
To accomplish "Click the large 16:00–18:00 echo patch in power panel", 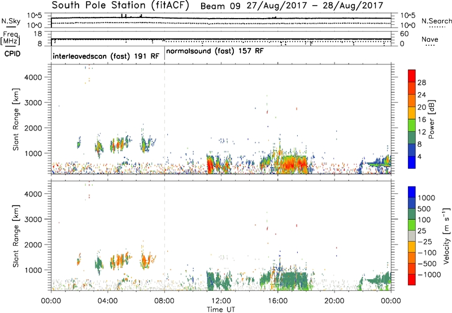I will point(293,164).
